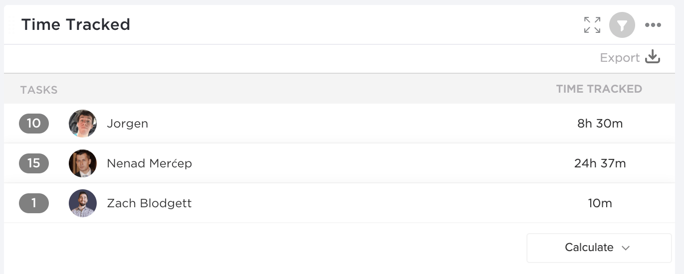Click Zach Blodgett's profile avatar
The width and height of the screenshot is (684, 274).
point(83,203)
